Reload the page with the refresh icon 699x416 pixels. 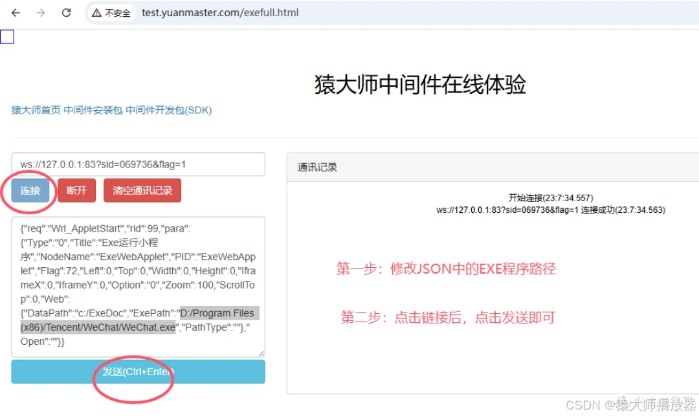coord(67,13)
